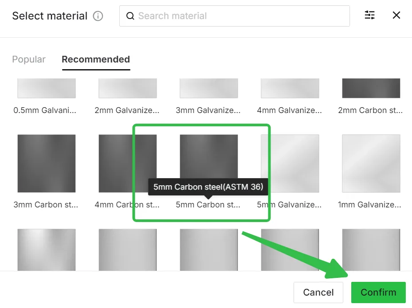Click the info icon beside Select material

tap(98, 16)
